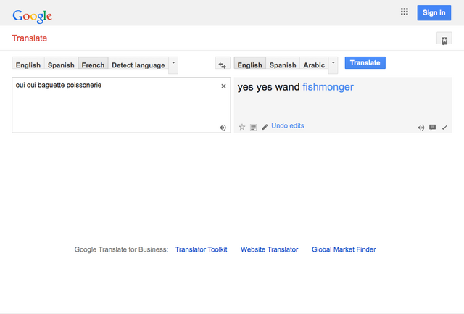Star the translation to save it

[x=241, y=127]
